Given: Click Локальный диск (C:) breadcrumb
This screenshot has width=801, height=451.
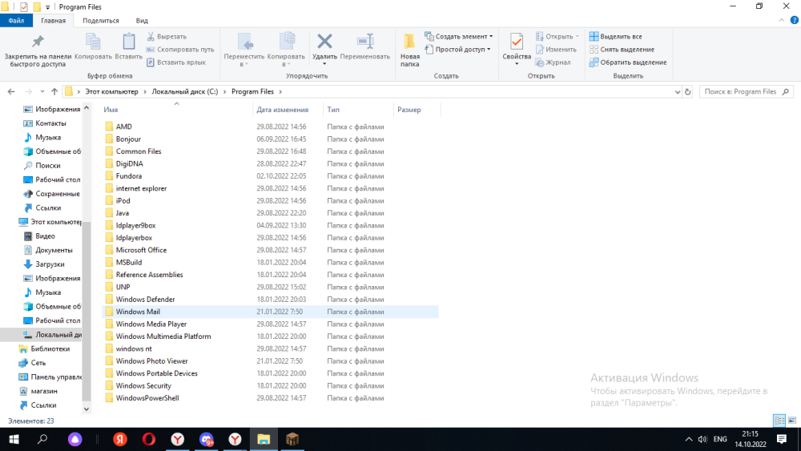Looking at the screenshot, I should [185, 91].
